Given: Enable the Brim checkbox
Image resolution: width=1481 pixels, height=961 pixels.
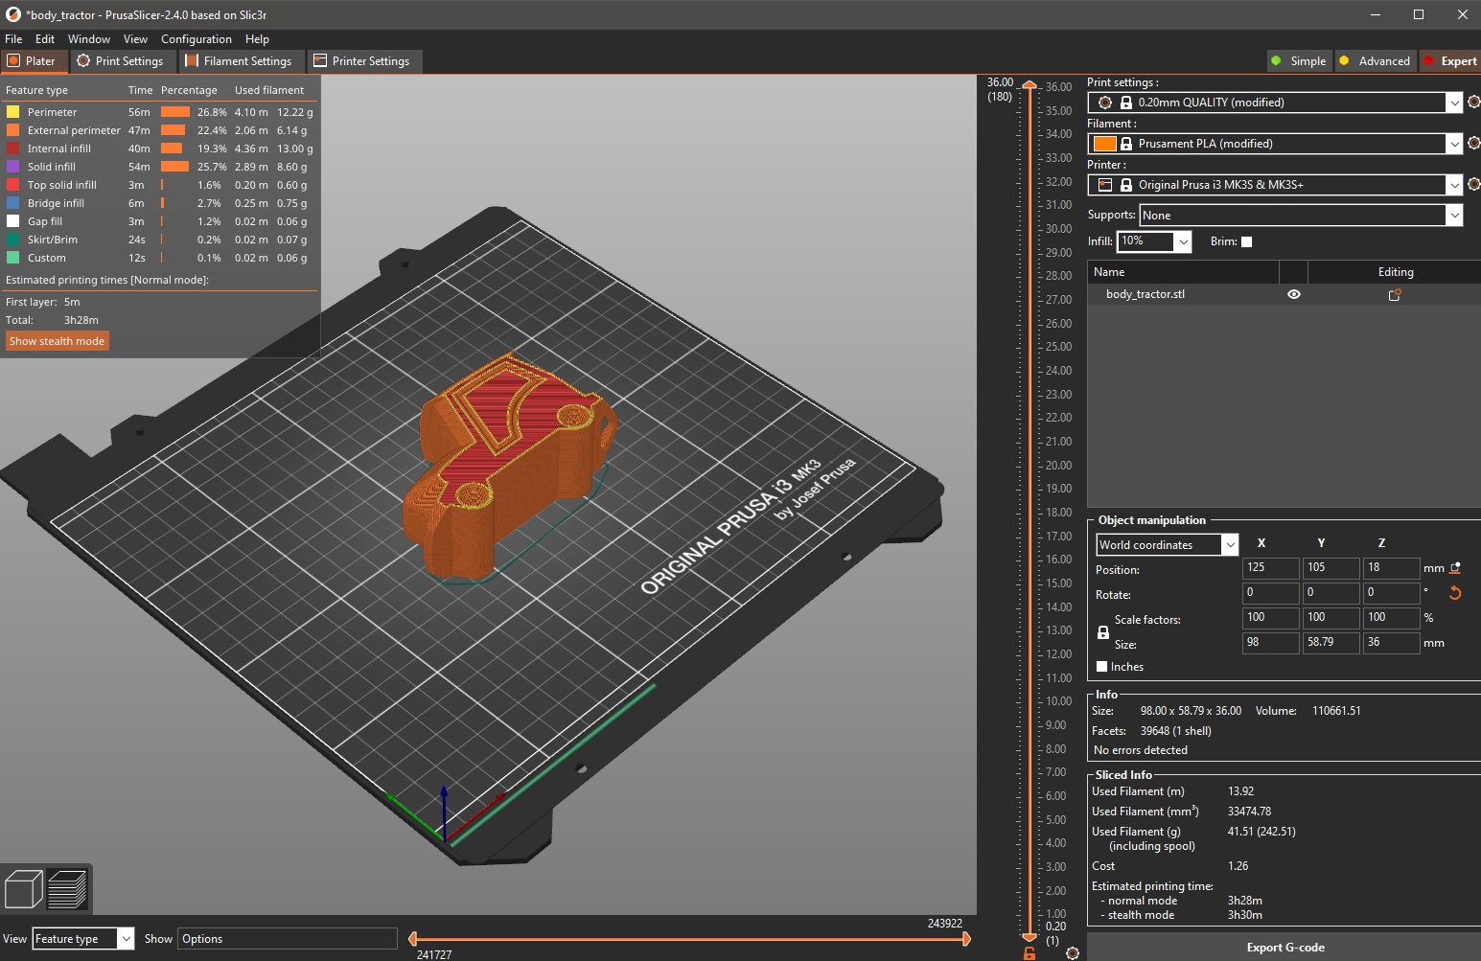Looking at the screenshot, I should click(x=1247, y=241).
